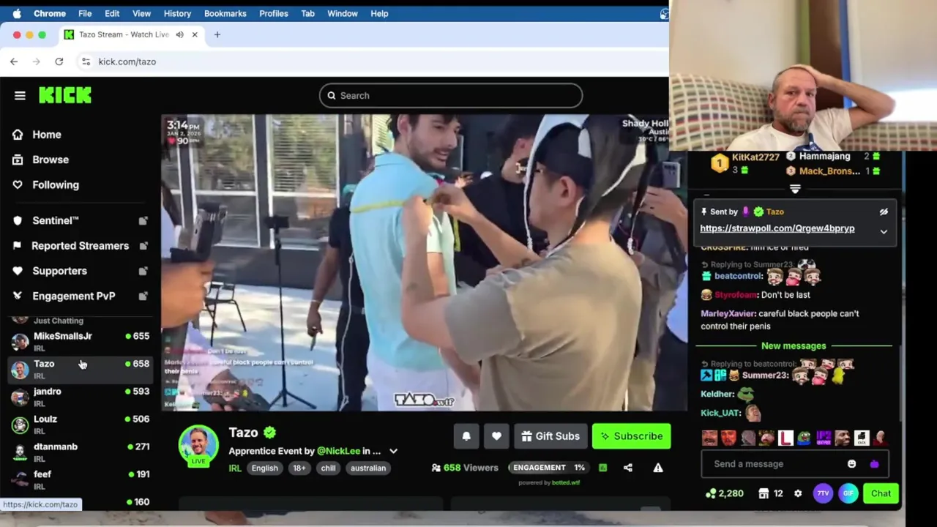Open Engagement PvP in the sidebar
The image size is (937, 527).
click(x=73, y=296)
